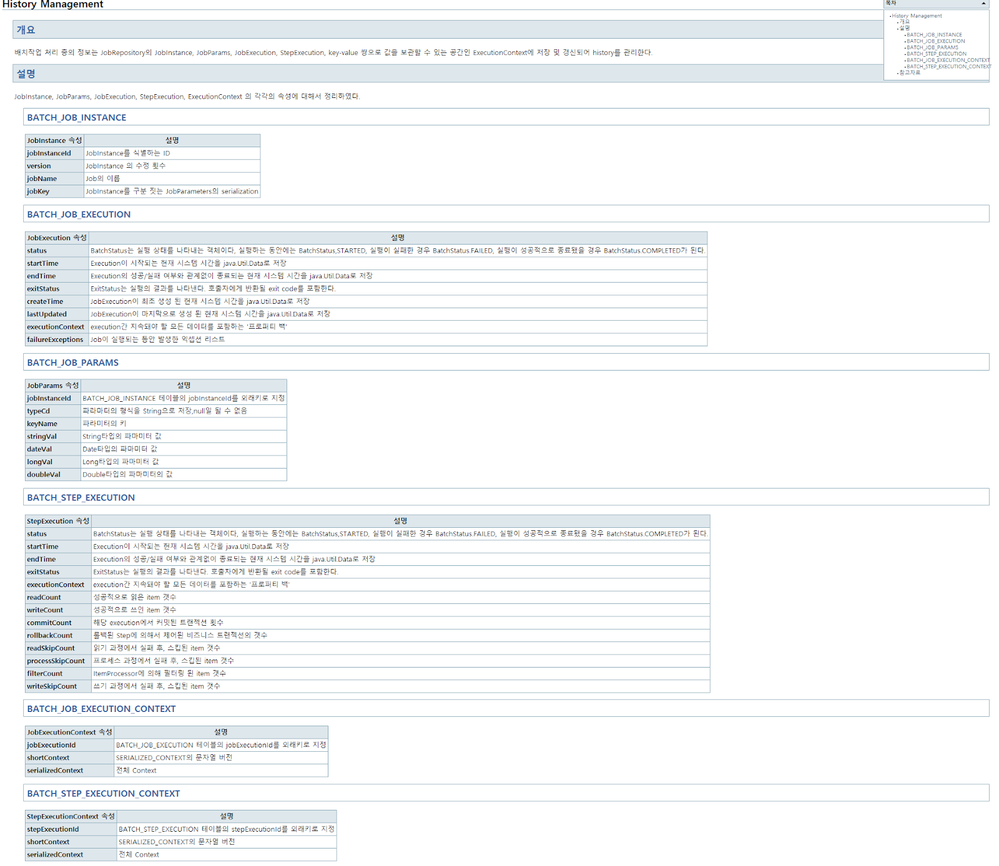Go to BATCH_JOB_INSTANCE in the contents list
The image size is (999, 866).
(934, 35)
